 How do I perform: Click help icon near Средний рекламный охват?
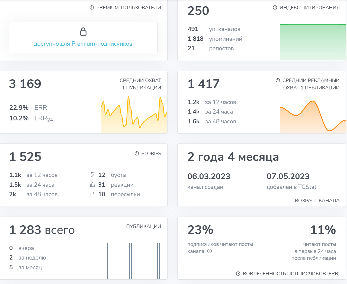point(278,80)
